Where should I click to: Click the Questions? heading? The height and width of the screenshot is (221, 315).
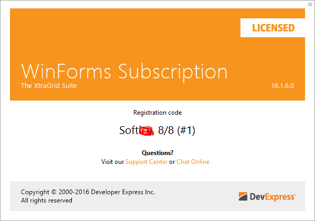point(157,153)
